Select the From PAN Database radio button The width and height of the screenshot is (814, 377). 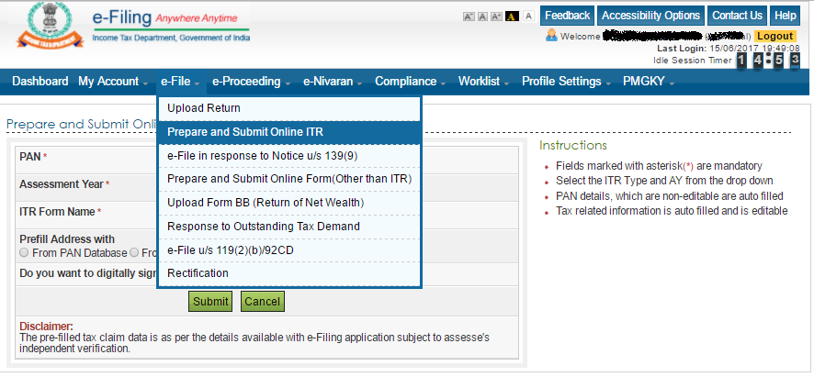pyautogui.click(x=25, y=252)
